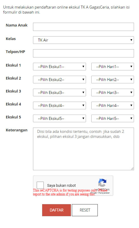Image resolution: width=139 pixels, height=228 pixels.
Task: Open the reCAPTCHA Persyaratan link
Action: pyautogui.click(x=104, y=193)
